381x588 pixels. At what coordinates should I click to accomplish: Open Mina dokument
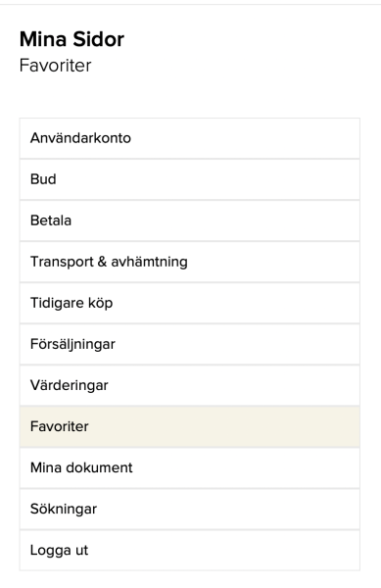[190, 468]
